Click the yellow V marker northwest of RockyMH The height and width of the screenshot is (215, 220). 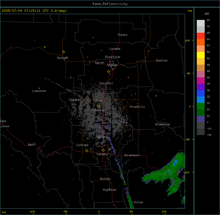45,47
